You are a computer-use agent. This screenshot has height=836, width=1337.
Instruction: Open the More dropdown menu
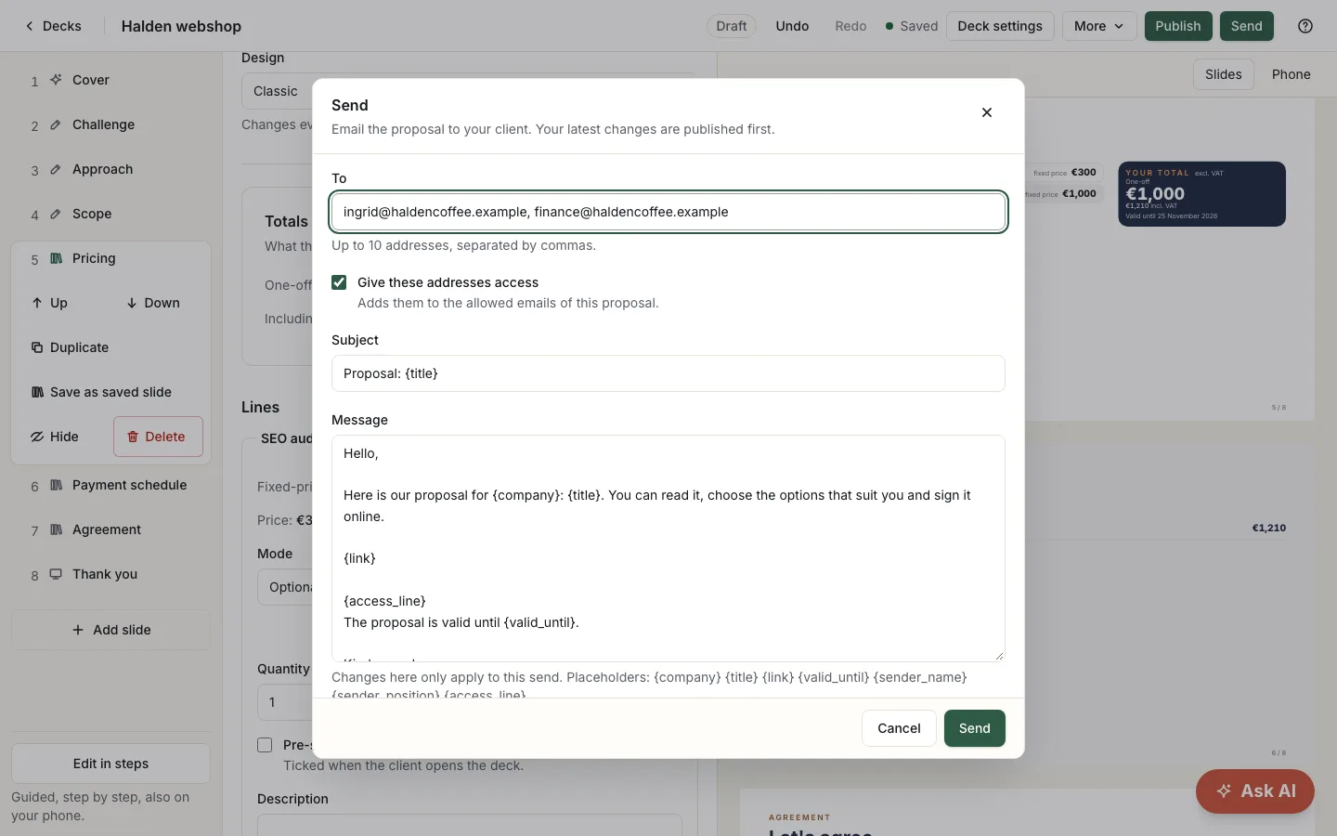1099,26
